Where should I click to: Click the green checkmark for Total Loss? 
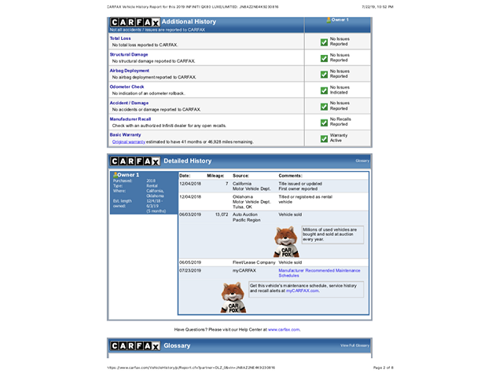click(324, 42)
